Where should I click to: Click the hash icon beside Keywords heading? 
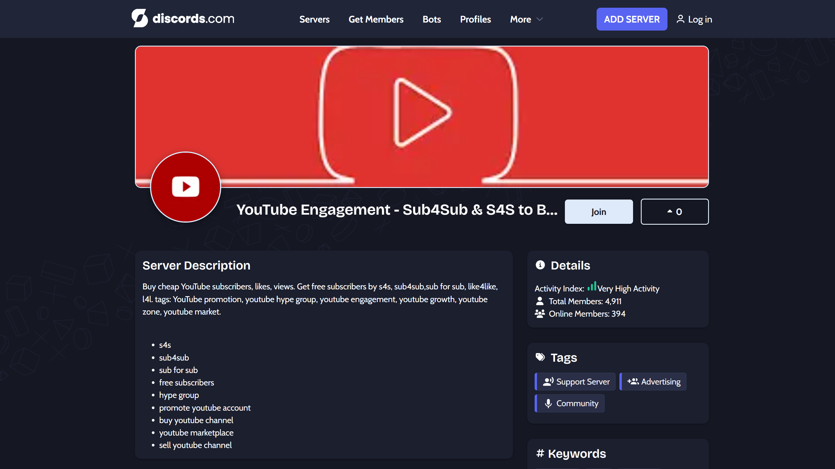pyautogui.click(x=540, y=453)
